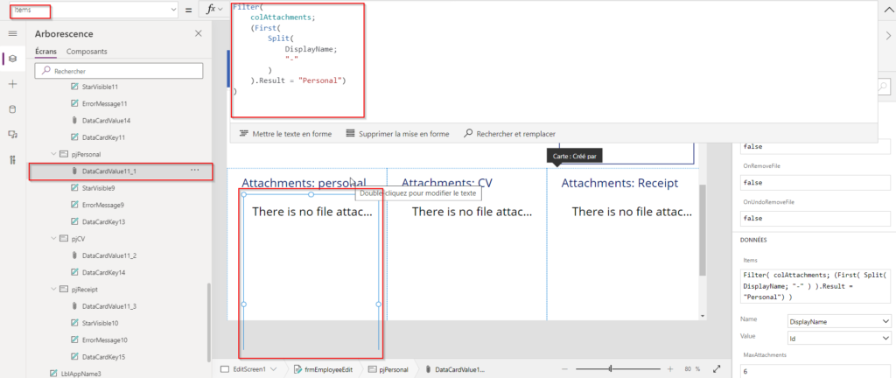Click Rechercher et remplacer
This screenshot has width=896, height=378.
[x=509, y=134]
